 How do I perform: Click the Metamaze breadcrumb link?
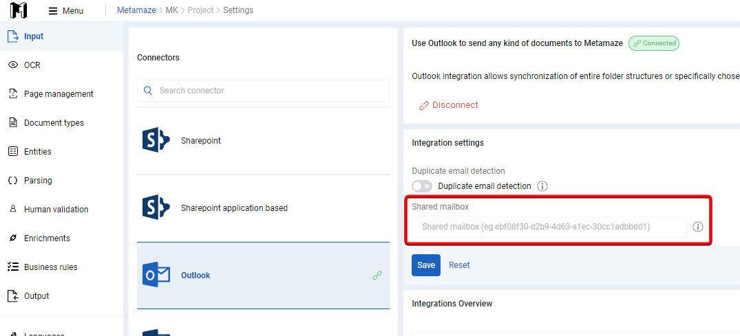(136, 10)
